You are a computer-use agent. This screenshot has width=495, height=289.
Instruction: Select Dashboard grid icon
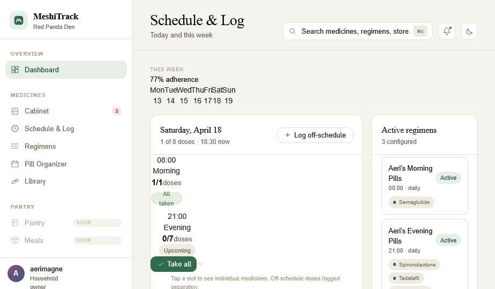(x=15, y=70)
